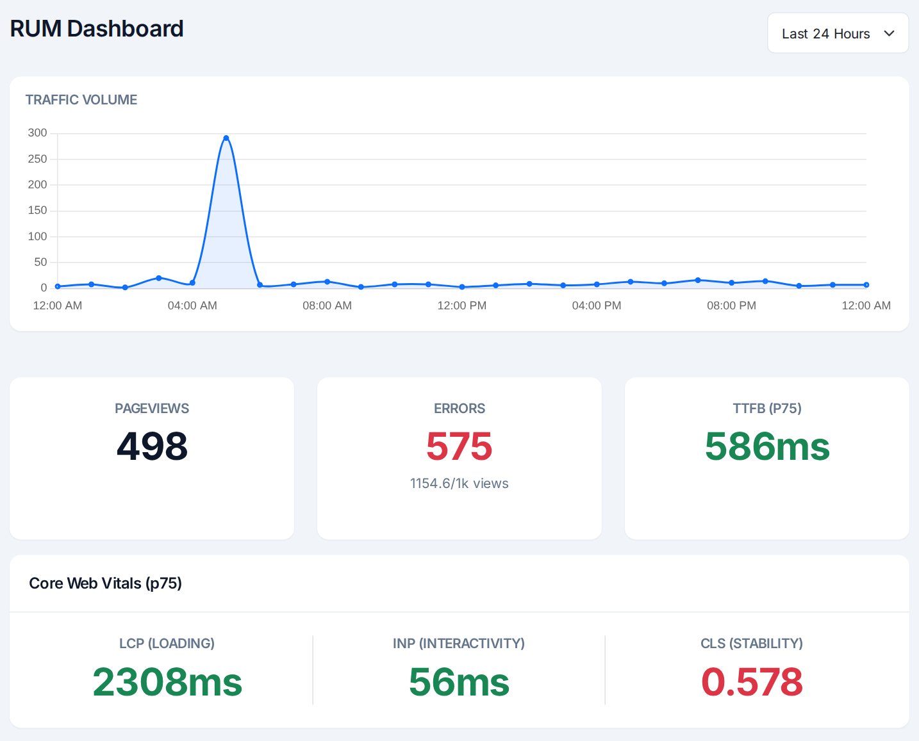The width and height of the screenshot is (919, 741).
Task: Click the 250 y-axis label
Action: [38, 159]
